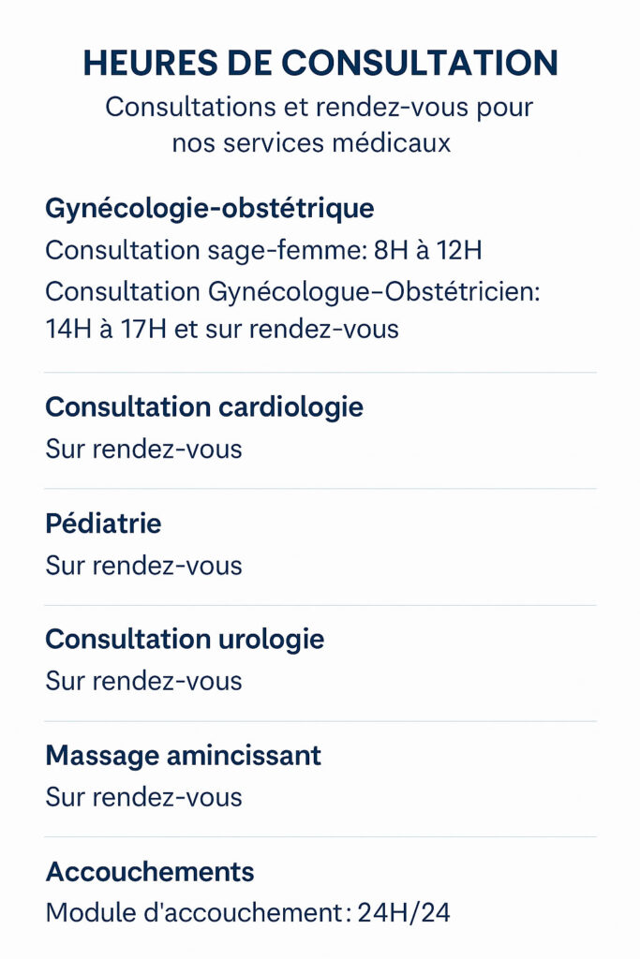
Task: Click 'Sur rendez-vous' under Pédiatrie
Action: pos(143,566)
